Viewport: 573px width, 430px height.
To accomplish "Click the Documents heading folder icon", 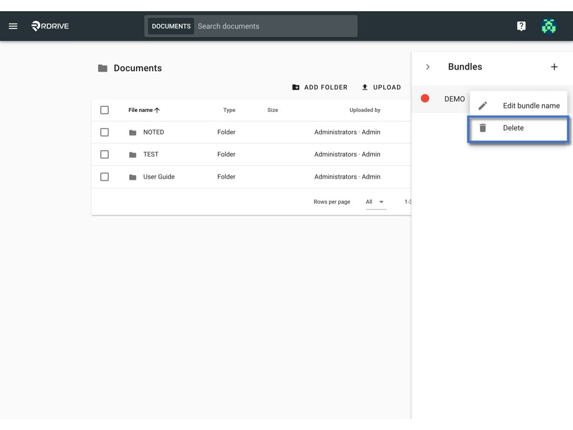I will tap(103, 68).
